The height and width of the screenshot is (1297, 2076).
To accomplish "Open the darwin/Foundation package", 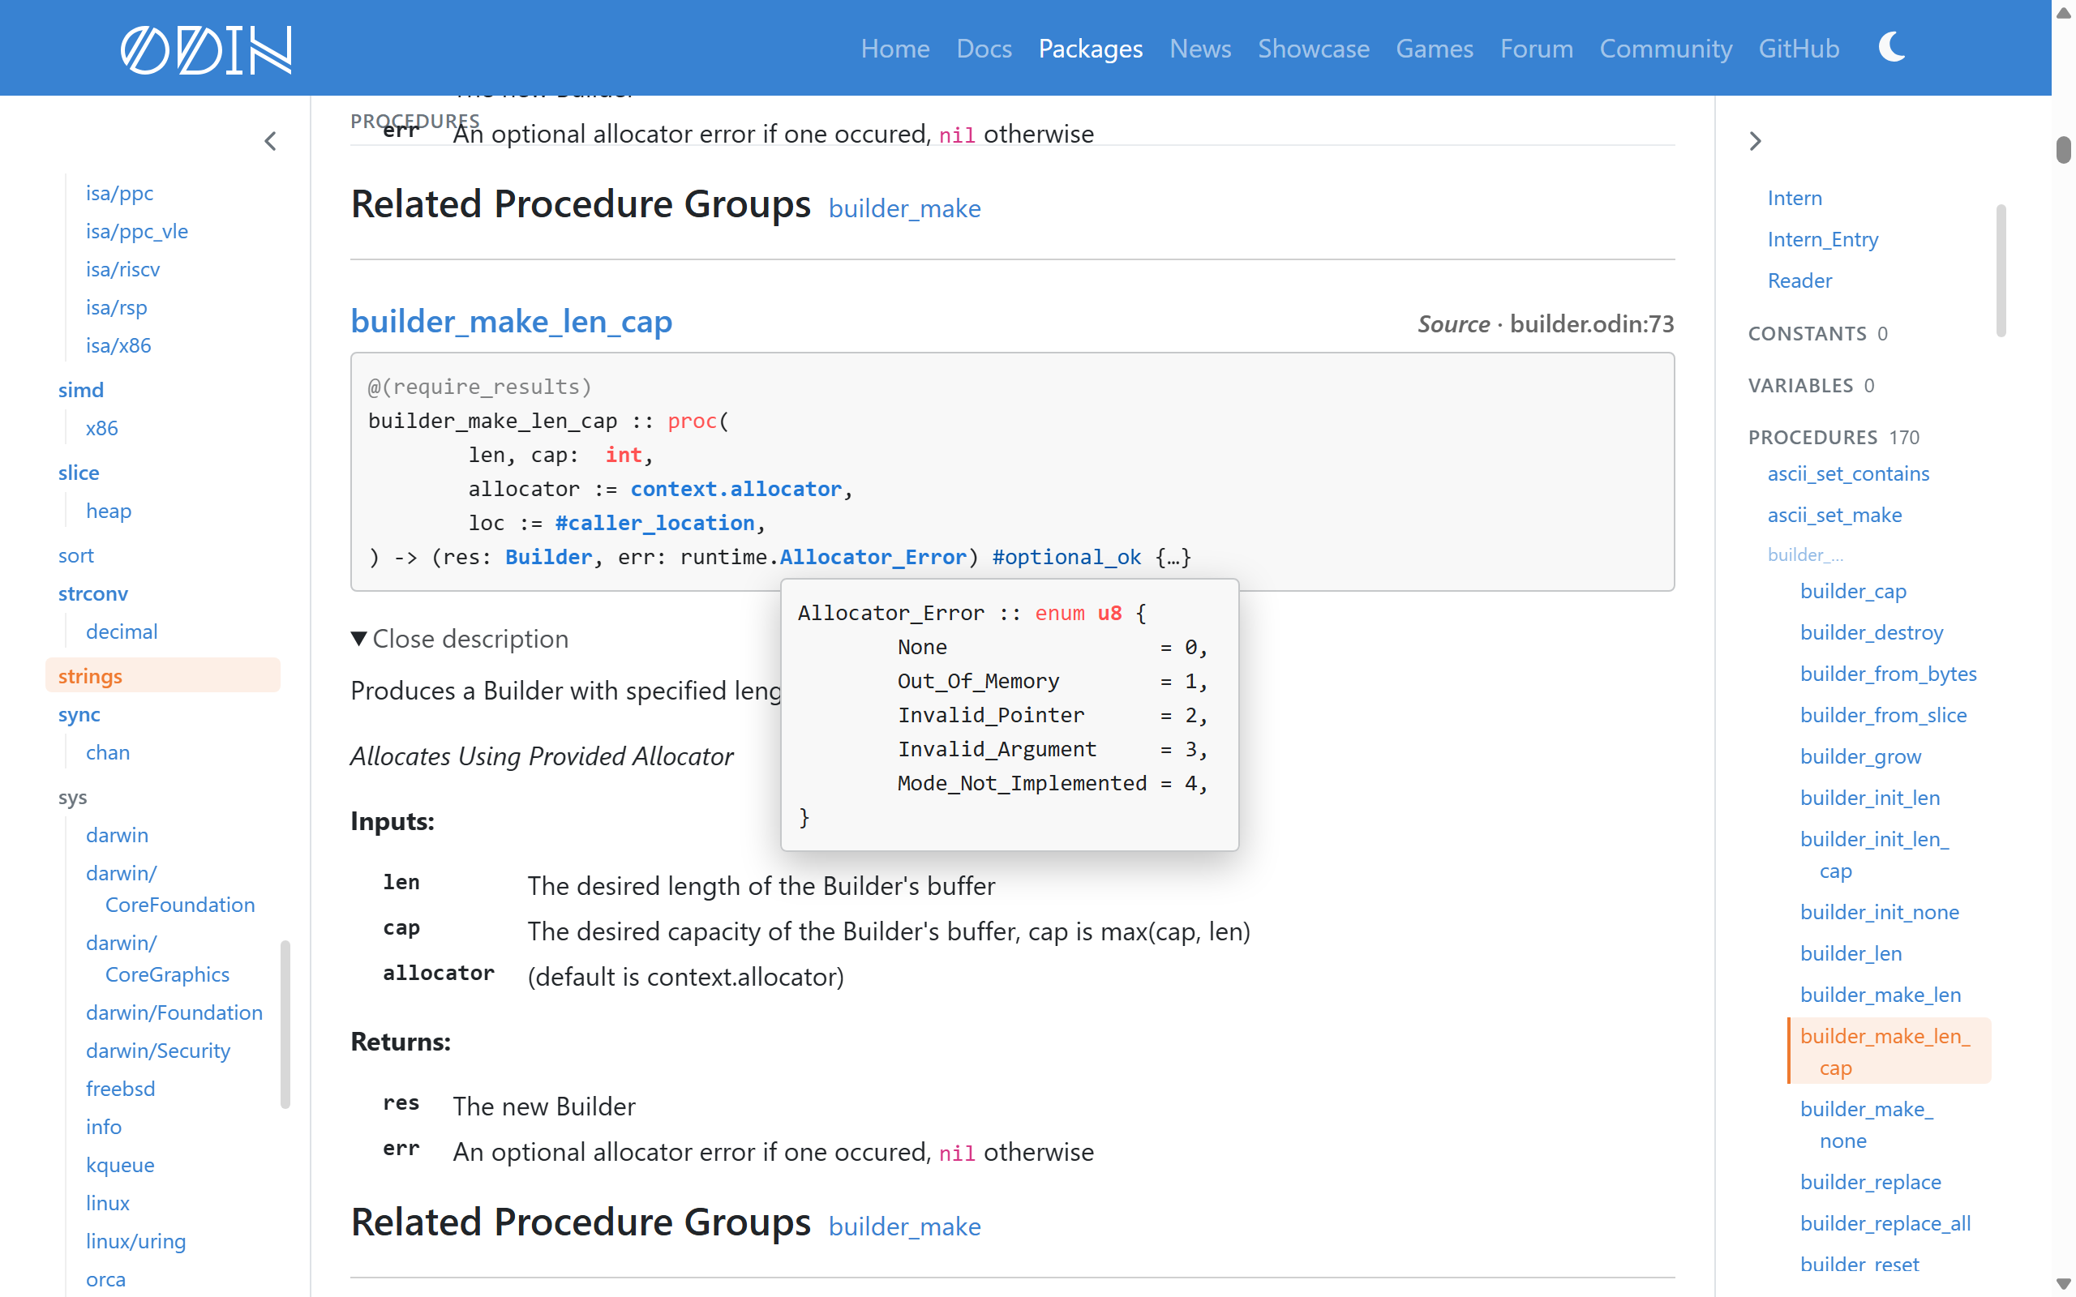I will point(174,1013).
